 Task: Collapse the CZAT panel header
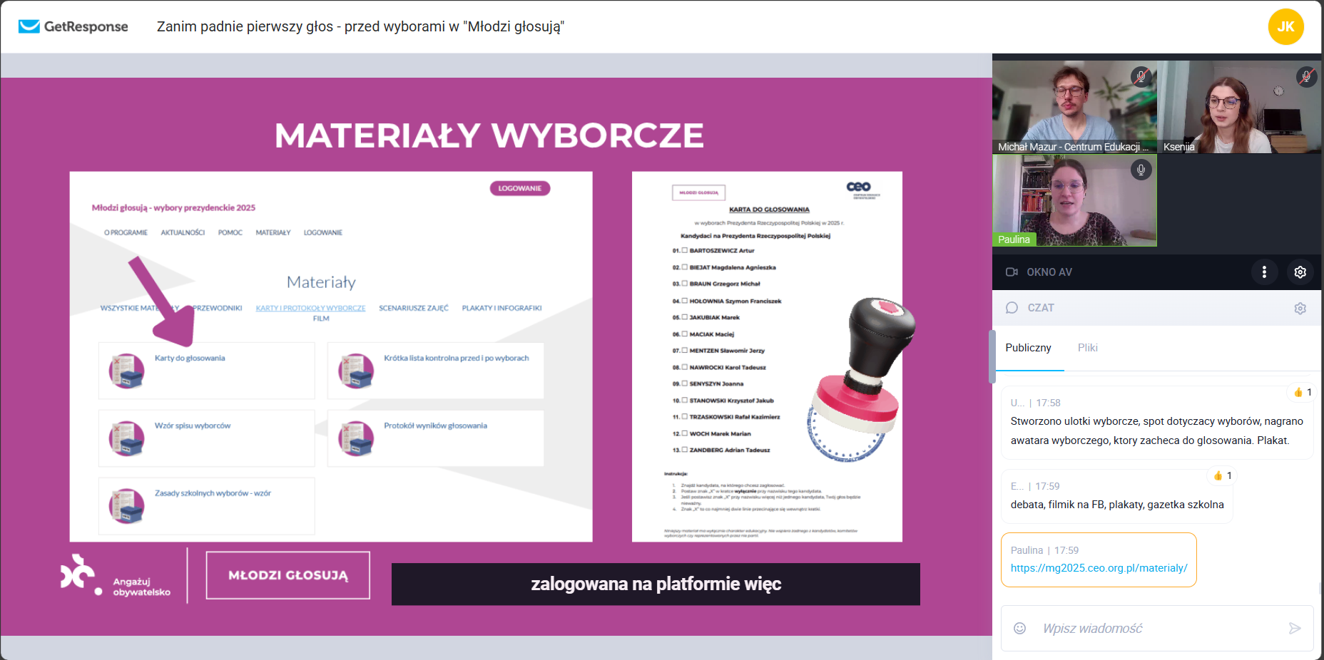[1040, 308]
